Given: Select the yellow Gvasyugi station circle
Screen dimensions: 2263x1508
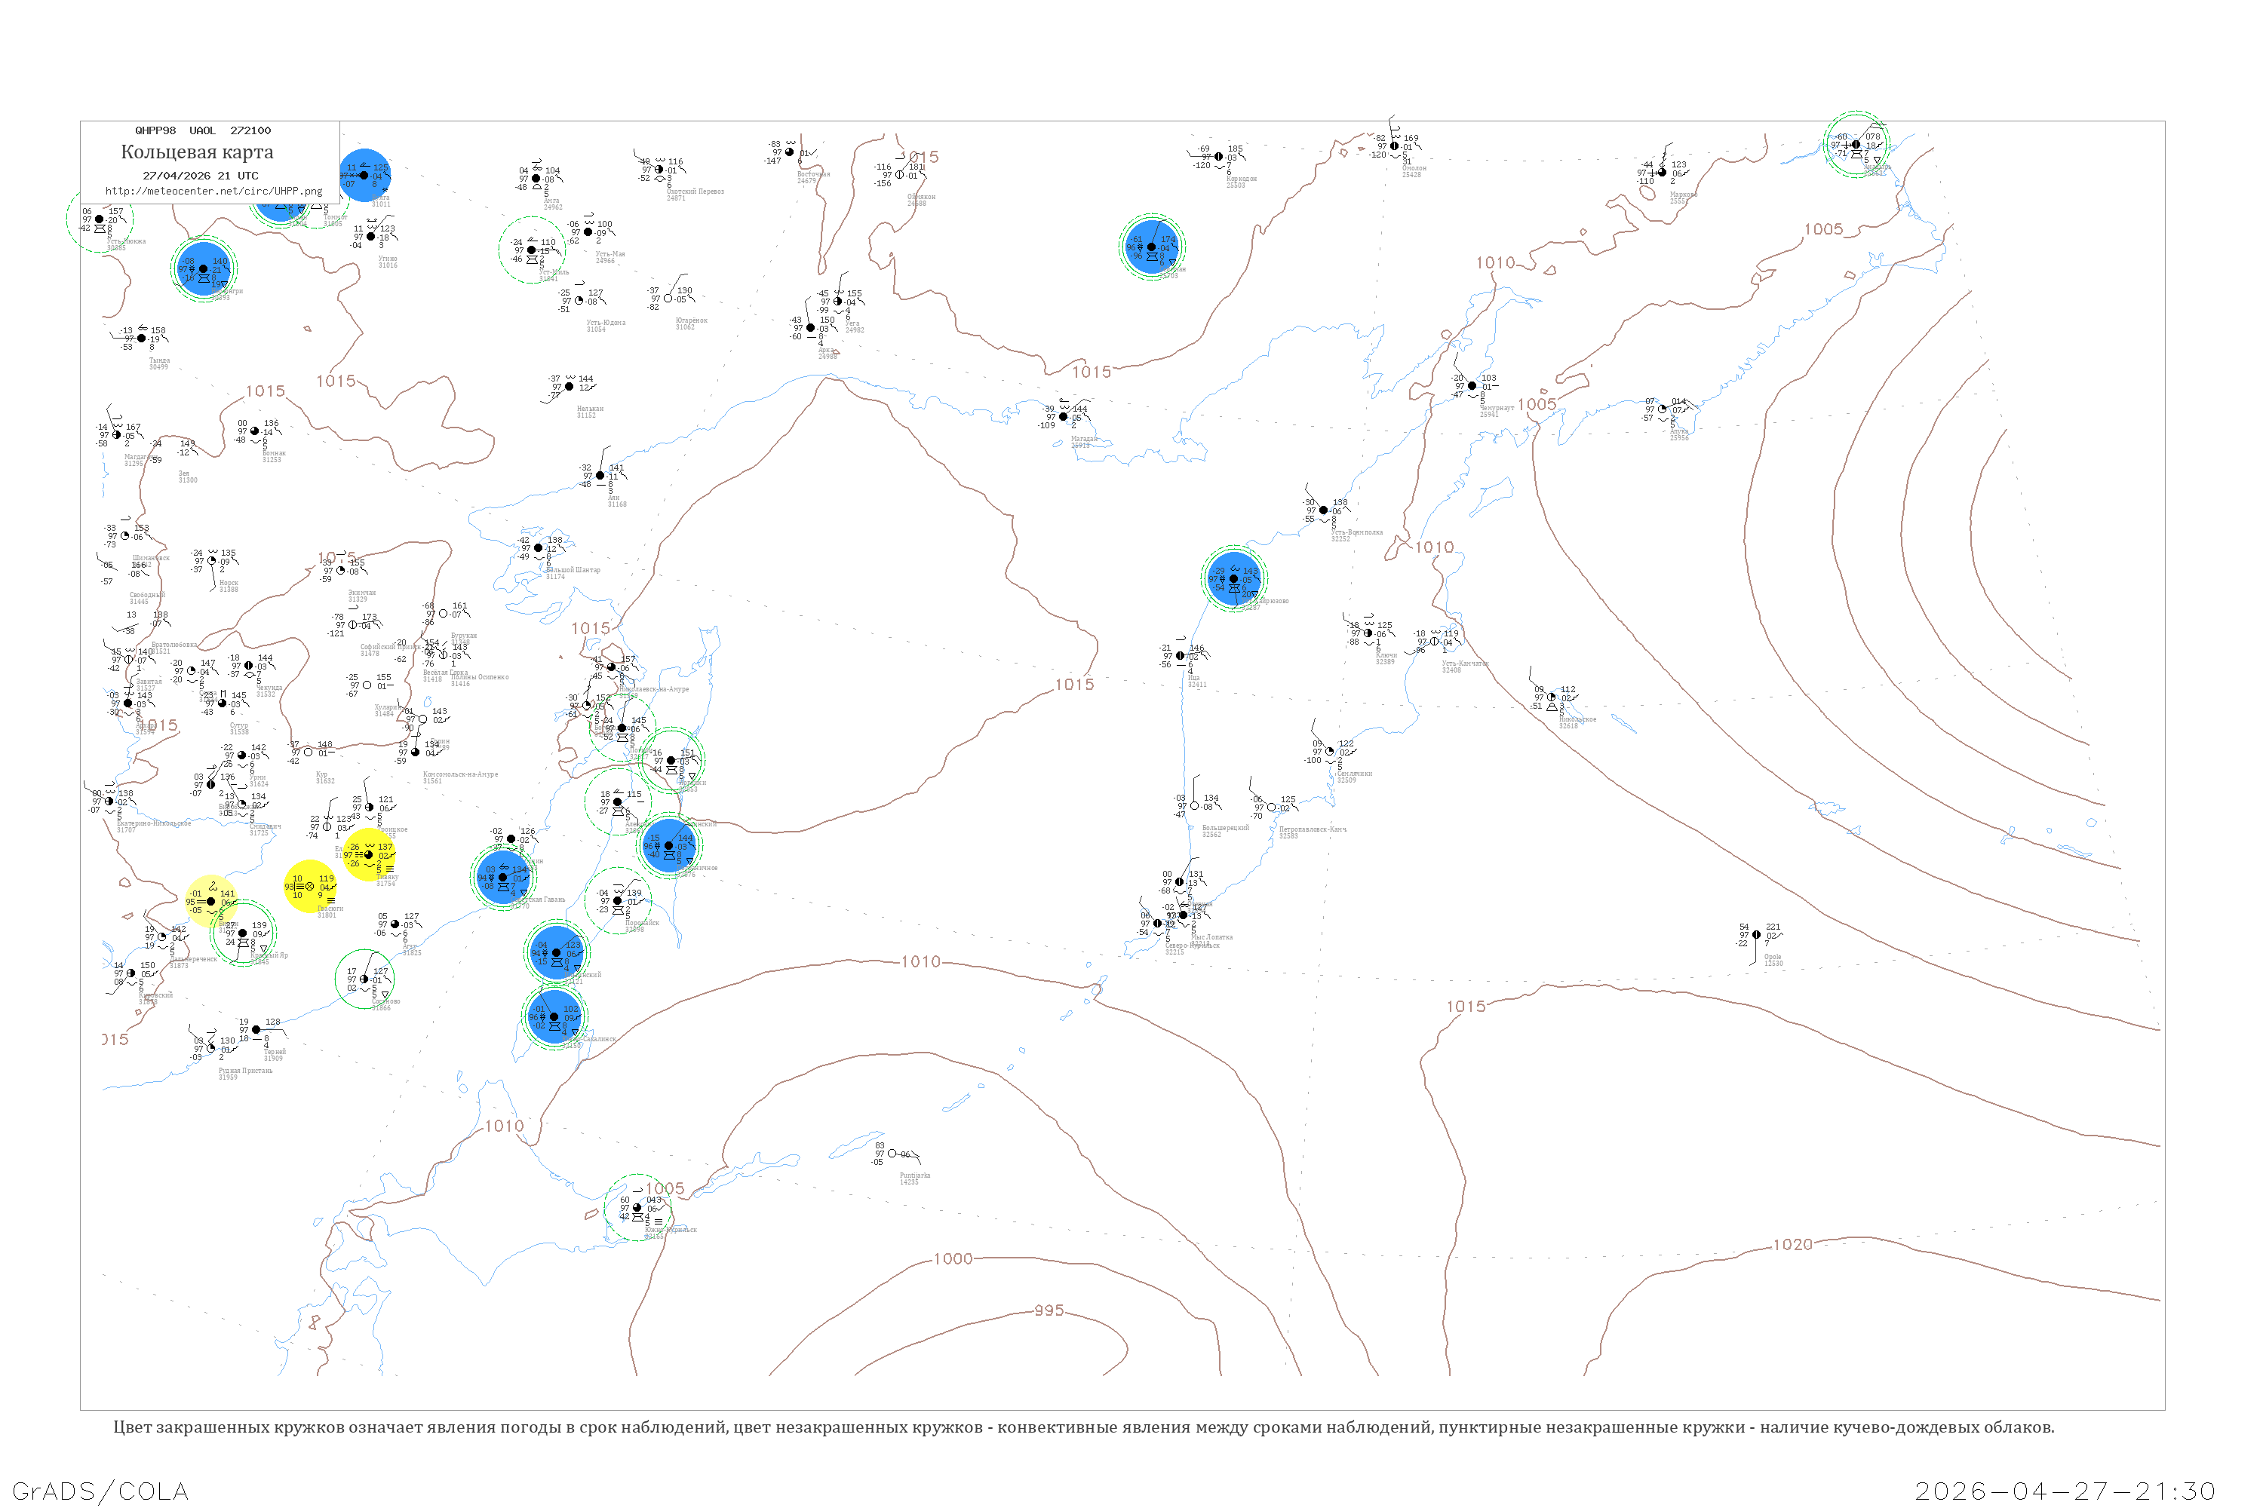Looking at the screenshot, I should click(x=310, y=886).
